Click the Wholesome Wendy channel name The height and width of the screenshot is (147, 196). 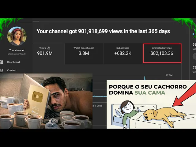point(17,54)
